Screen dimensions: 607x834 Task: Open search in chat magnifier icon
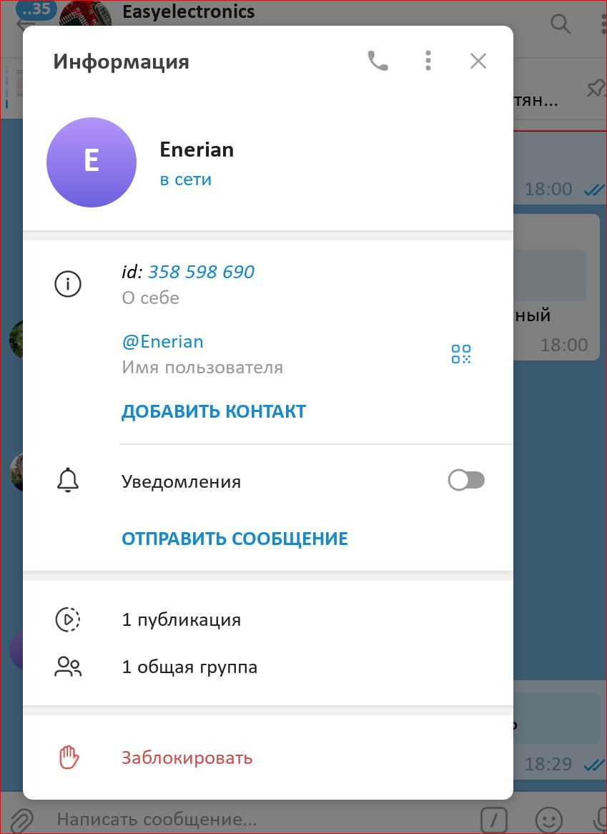click(x=561, y=24)
